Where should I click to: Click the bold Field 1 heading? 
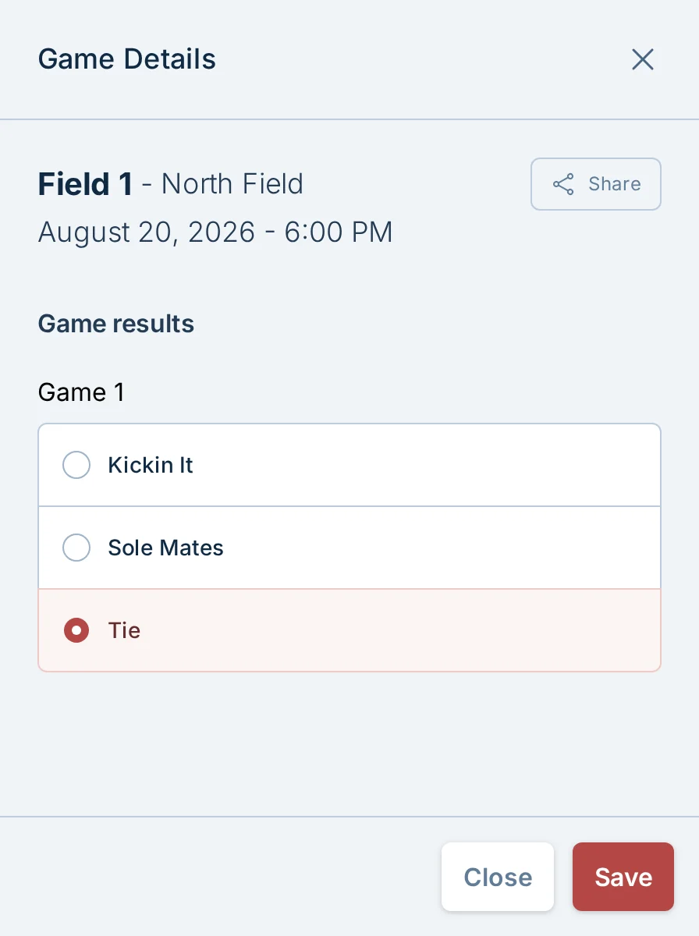[85, 184]
